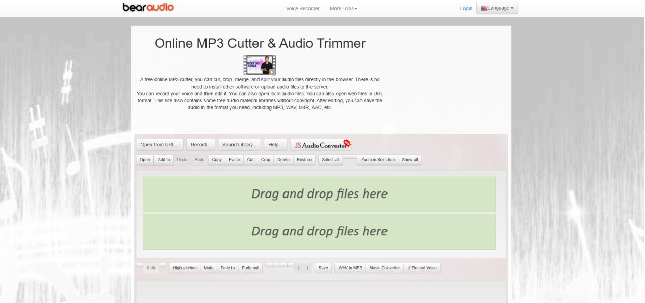Click Open from URL button
The image size is (645, 303).
click(160, 145)
